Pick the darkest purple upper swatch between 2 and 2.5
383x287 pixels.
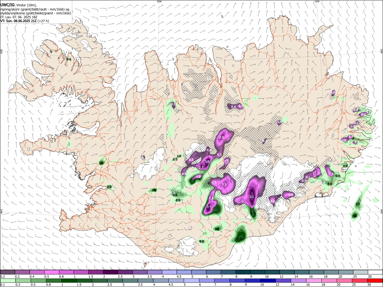[x=110, y=272]
